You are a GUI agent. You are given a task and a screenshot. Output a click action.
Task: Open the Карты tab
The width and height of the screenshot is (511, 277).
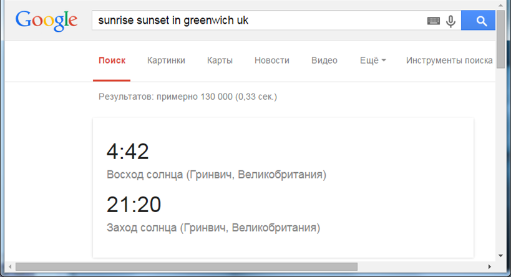220,61
